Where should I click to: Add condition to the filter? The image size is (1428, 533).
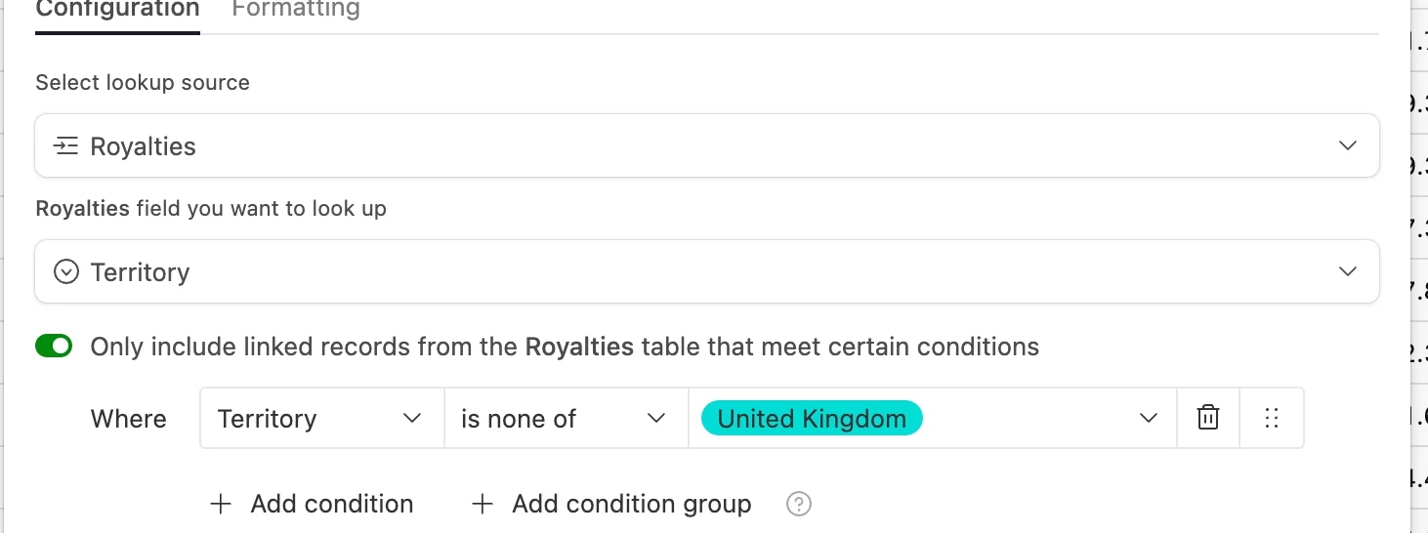[331, 504]
